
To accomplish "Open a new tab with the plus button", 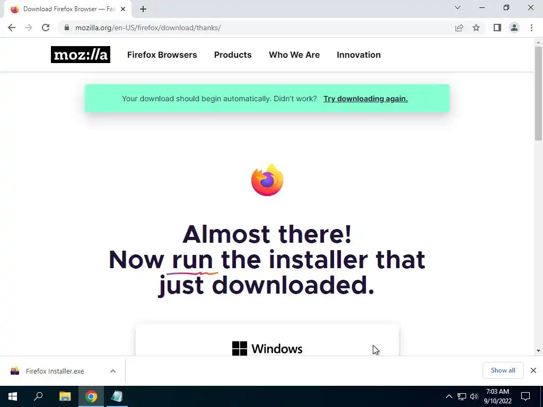I will point(143,9).
